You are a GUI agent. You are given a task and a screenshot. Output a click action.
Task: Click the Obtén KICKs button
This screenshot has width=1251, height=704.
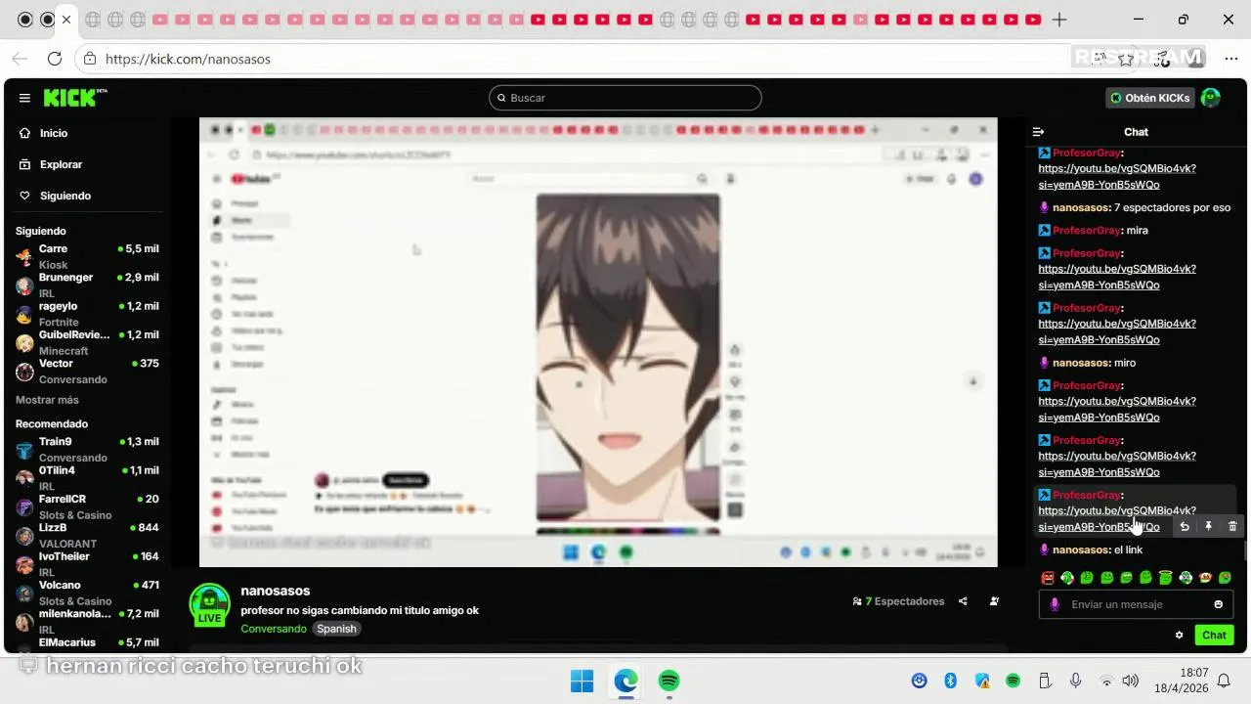coord(1149,98)
